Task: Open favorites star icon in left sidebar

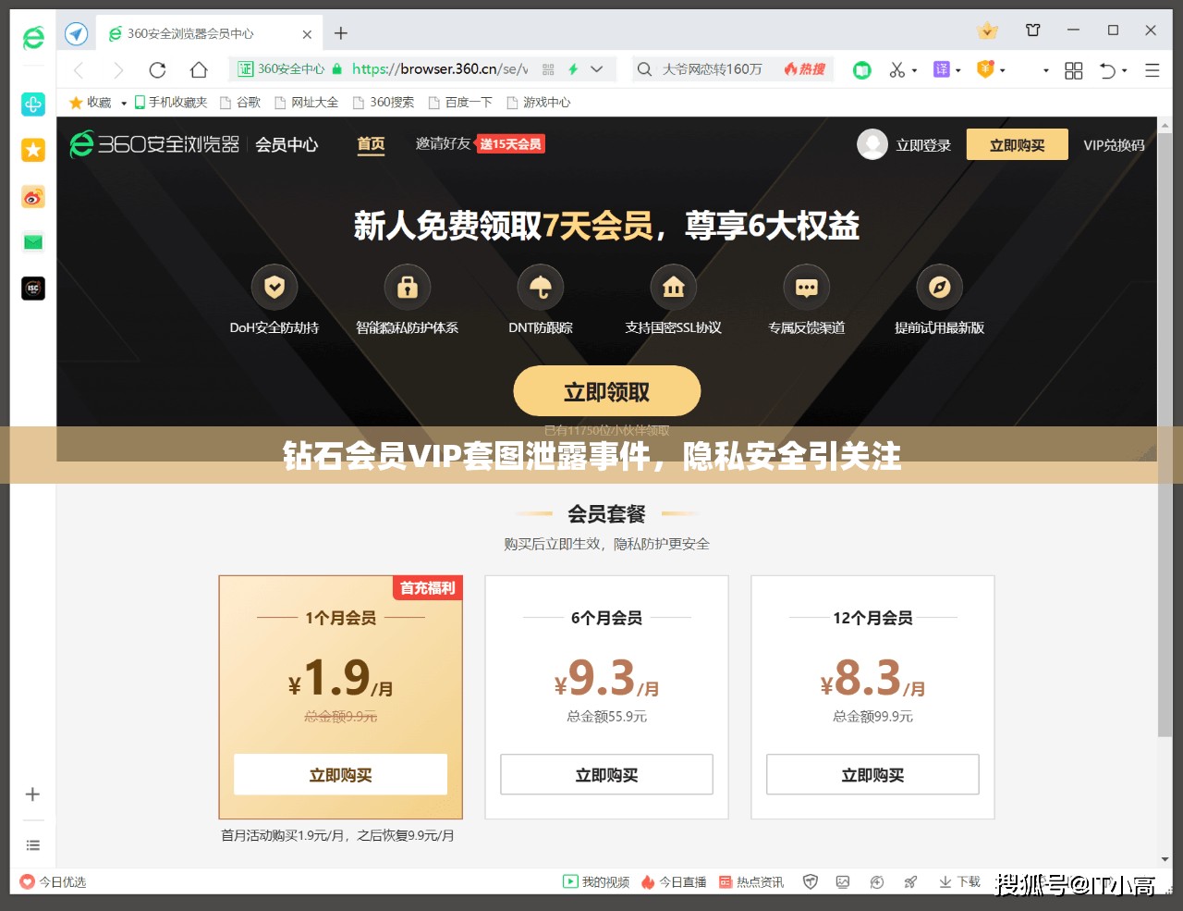Action: click(33, 150)
